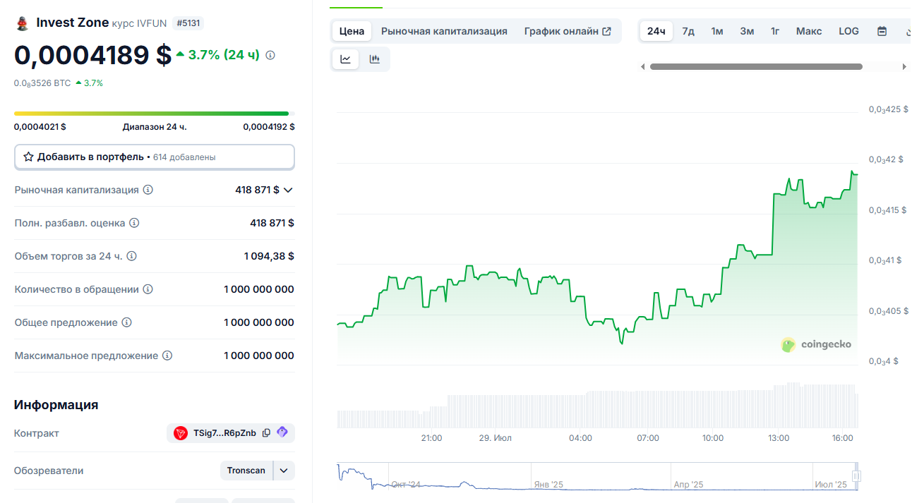Open info icon for Рыночная капитализация
This screenshot has height=503, width=924.
148,190
